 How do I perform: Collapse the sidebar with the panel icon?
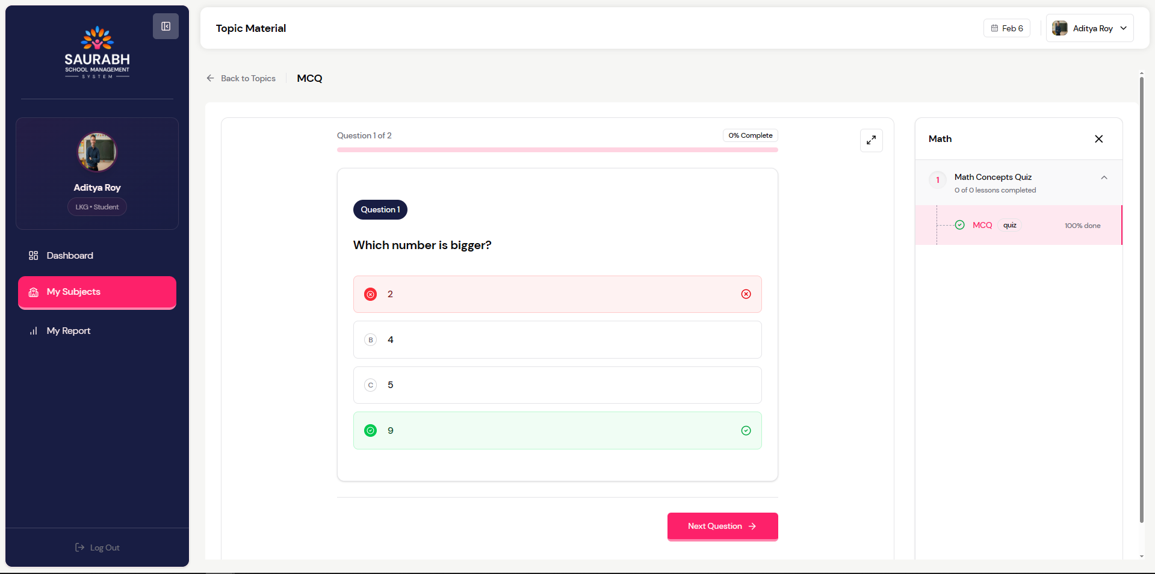pos(166,26)
